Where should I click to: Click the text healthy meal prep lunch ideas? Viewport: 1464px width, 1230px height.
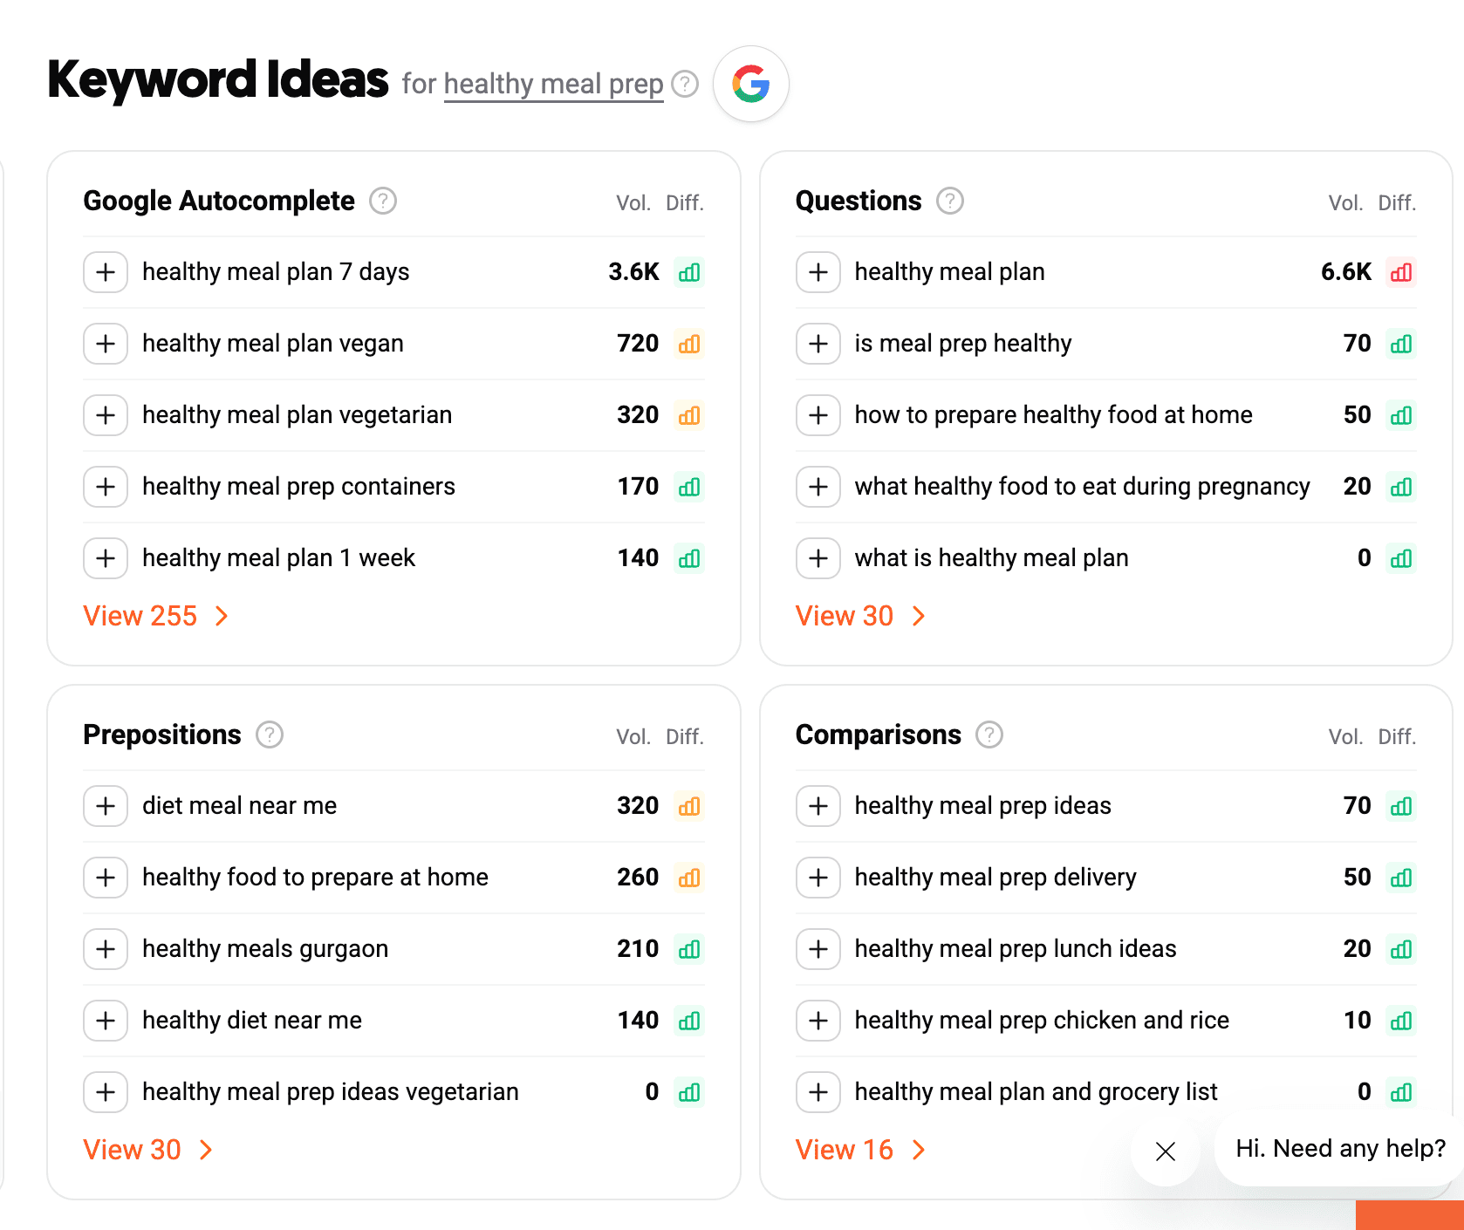(1016, 949)
